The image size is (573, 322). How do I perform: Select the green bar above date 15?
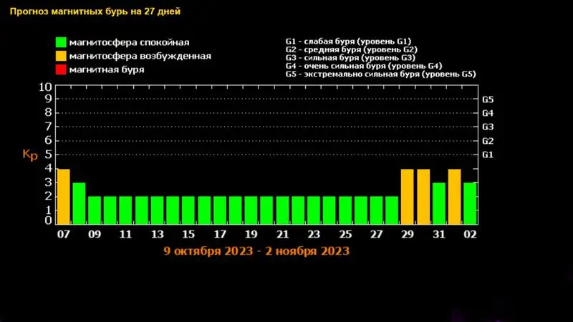click(188, 210)
